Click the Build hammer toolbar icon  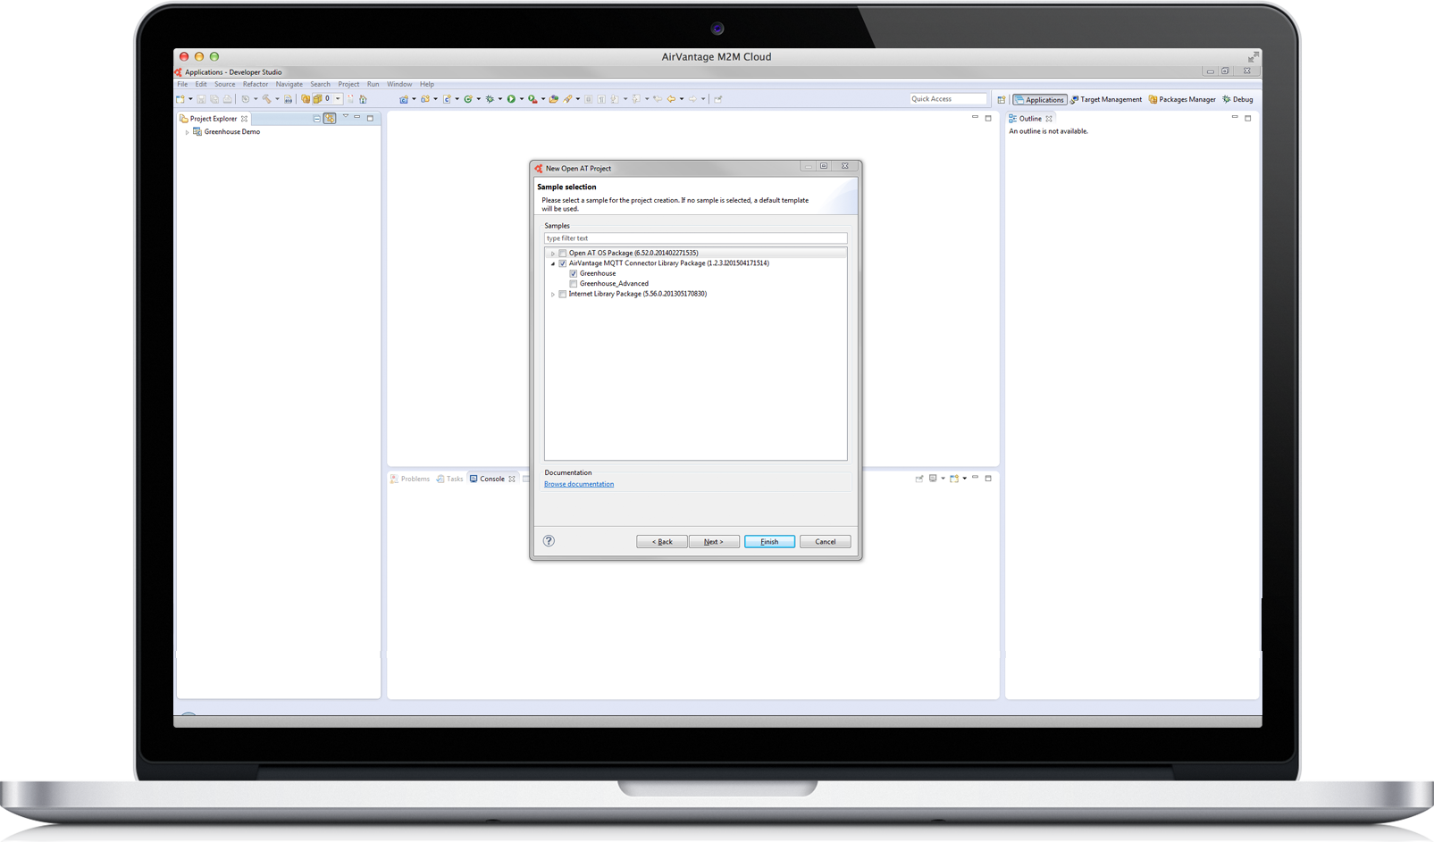(266, 99)
